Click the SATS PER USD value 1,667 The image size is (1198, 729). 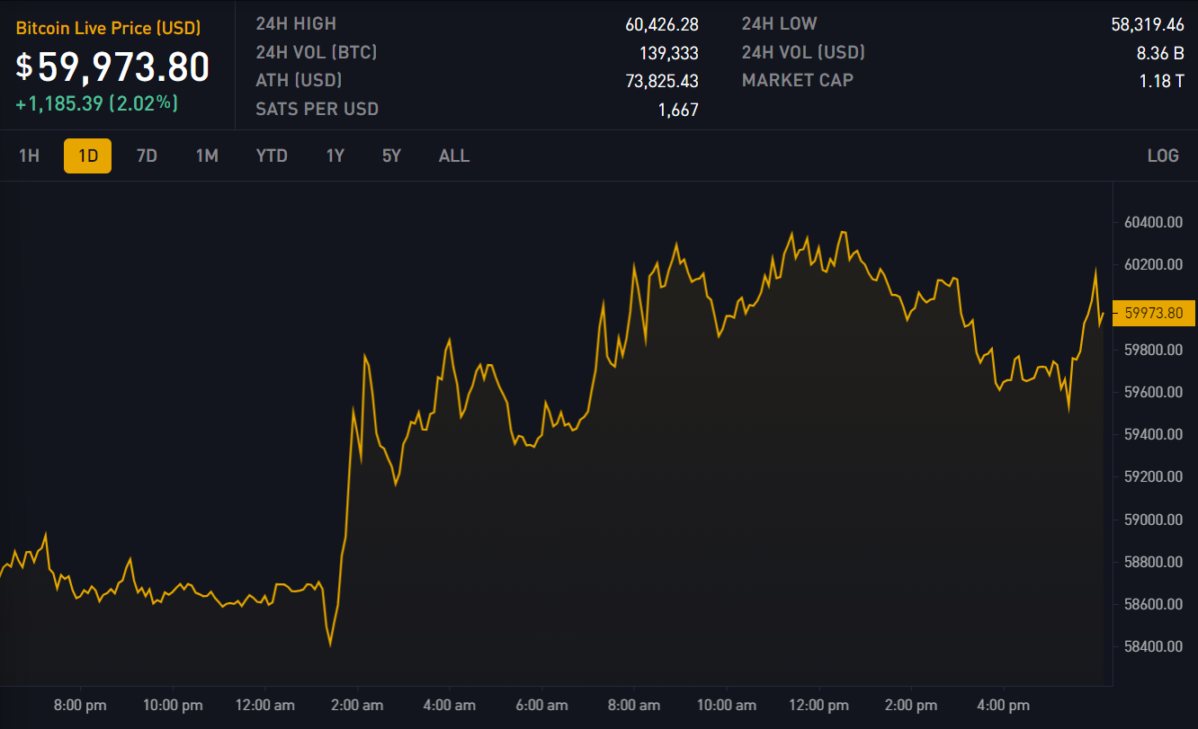[678, 110]
